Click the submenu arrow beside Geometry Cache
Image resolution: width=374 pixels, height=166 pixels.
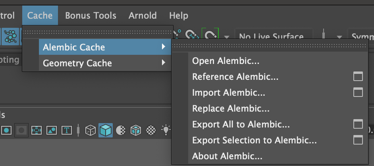click(x=164, y=62)
